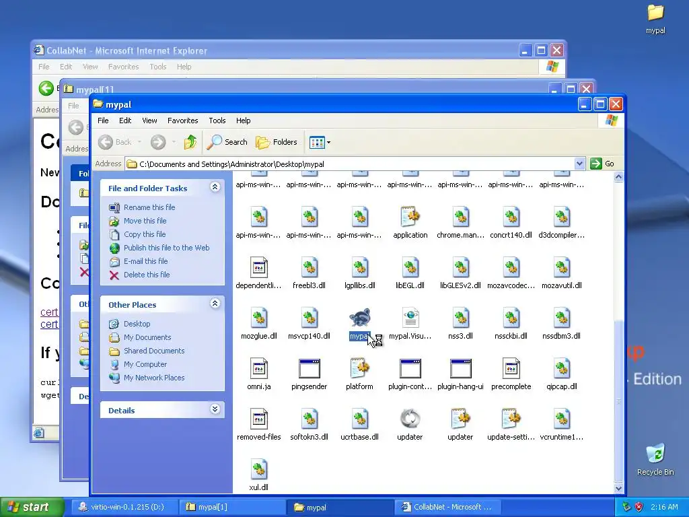The width and height of the screenshot is (689, 517).
Task: Click the security shield tray icon
Action: tap(639, 507)
